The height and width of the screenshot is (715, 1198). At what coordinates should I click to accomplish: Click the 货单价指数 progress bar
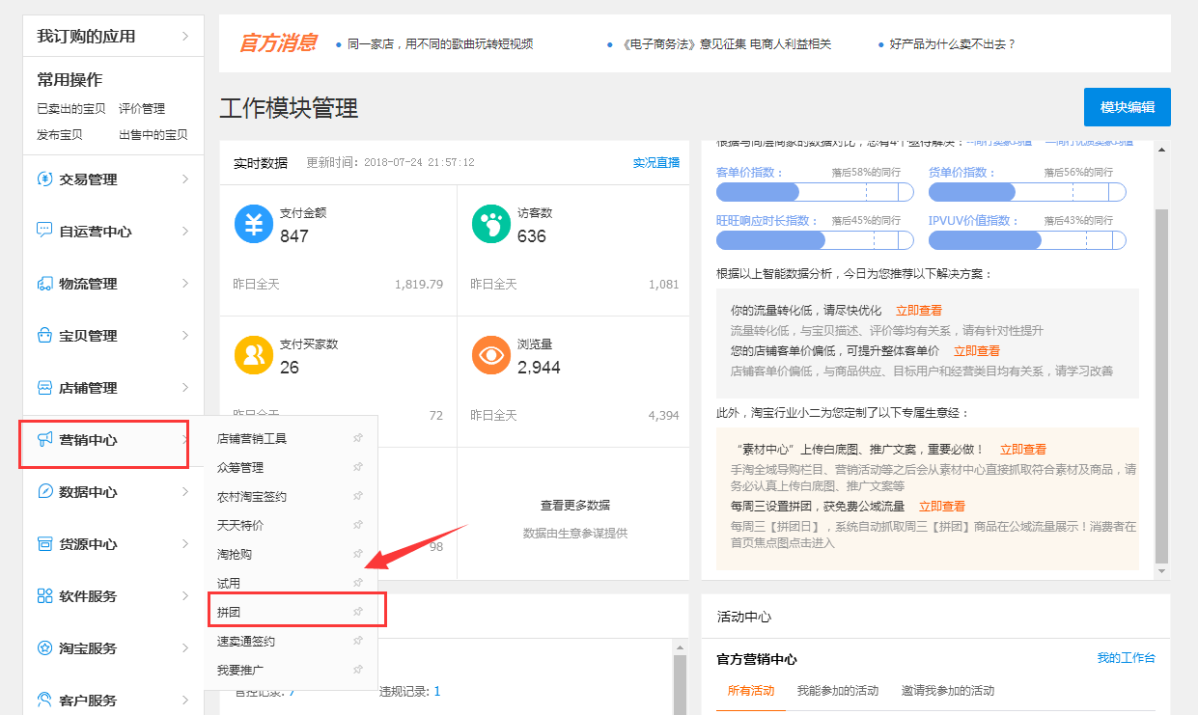(1027, 192)
